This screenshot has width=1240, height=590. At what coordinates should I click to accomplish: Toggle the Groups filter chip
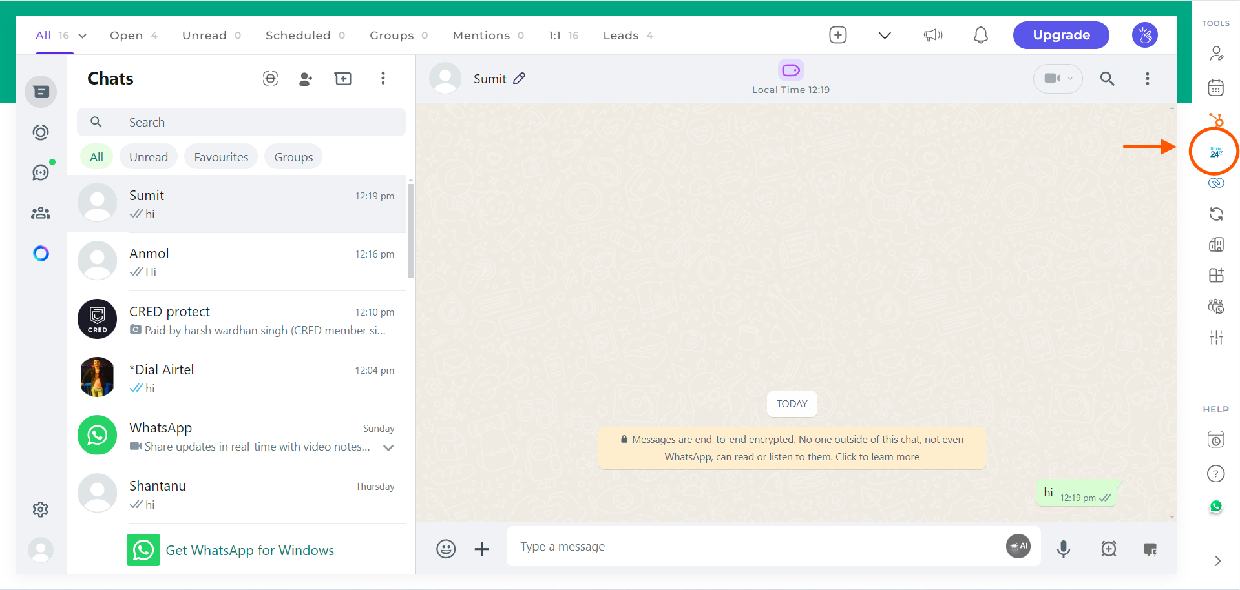293,156
